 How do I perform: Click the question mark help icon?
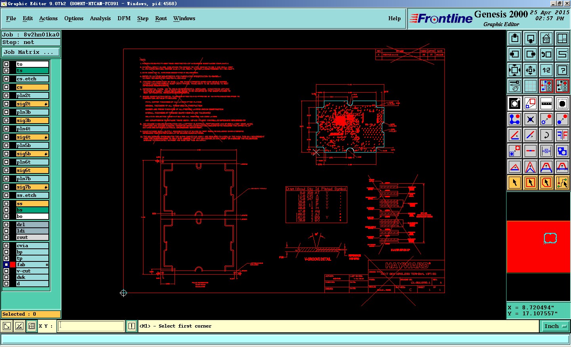click(x=562, y=70)
